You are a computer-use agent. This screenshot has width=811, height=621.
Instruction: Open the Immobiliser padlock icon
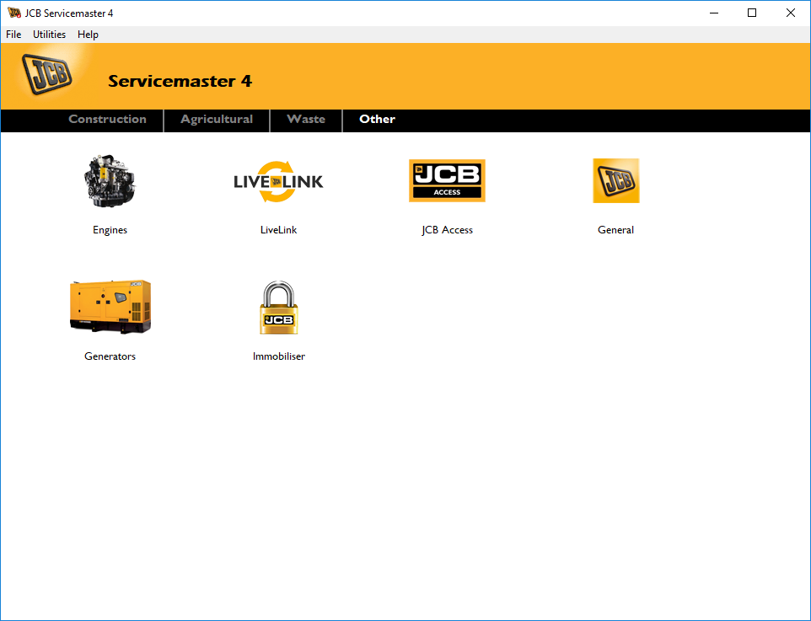[278, 308]
